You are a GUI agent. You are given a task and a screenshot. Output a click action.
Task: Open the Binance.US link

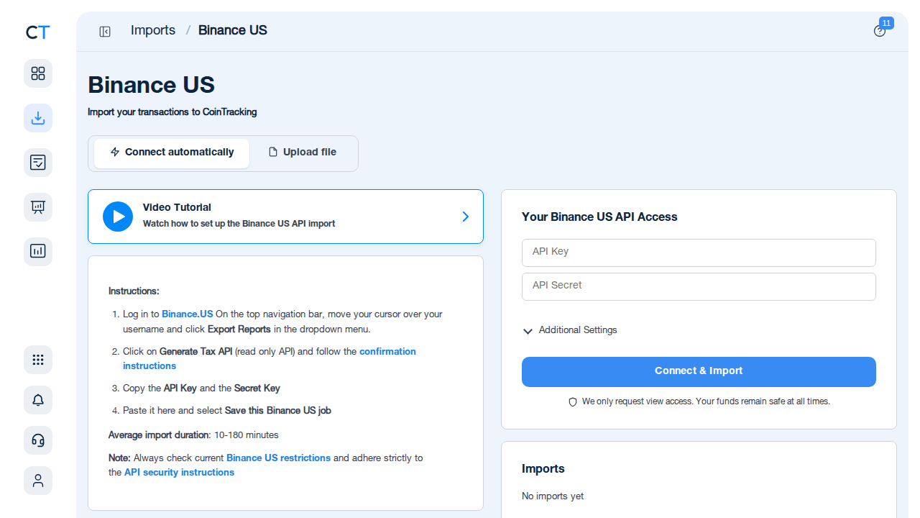point(188,314)
